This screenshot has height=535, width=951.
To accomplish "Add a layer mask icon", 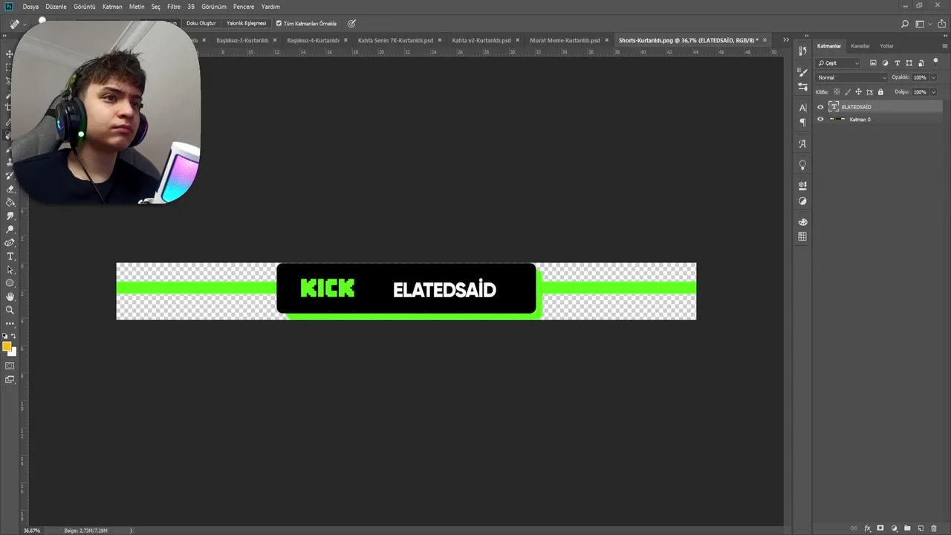I will 880,528.
